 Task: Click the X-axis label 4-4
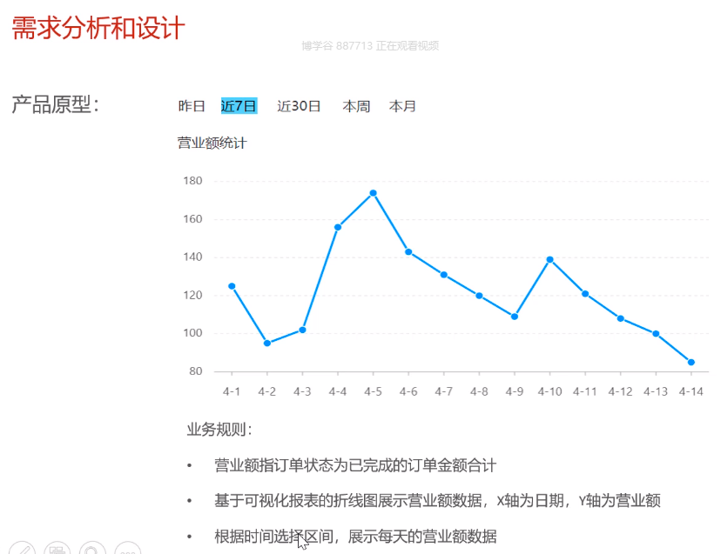pyautogui.click(x=338, y=392)
